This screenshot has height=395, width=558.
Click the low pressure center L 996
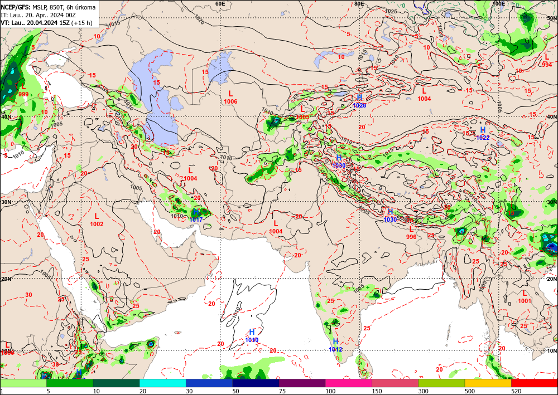[x=411, y=233]
